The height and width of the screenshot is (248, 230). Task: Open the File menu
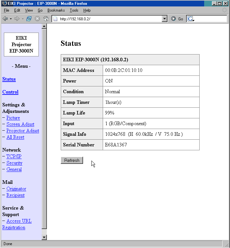click(6, 10)
